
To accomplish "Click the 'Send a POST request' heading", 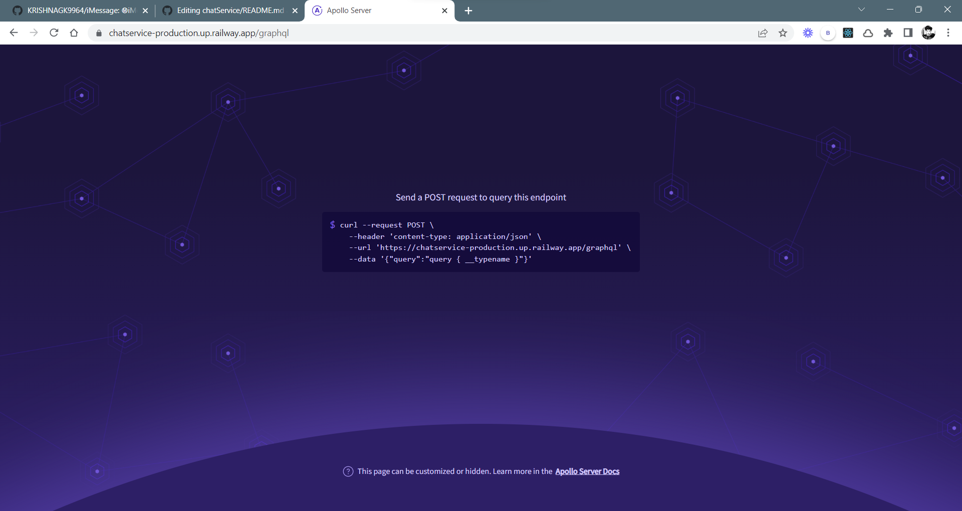I will pos(481,197).
